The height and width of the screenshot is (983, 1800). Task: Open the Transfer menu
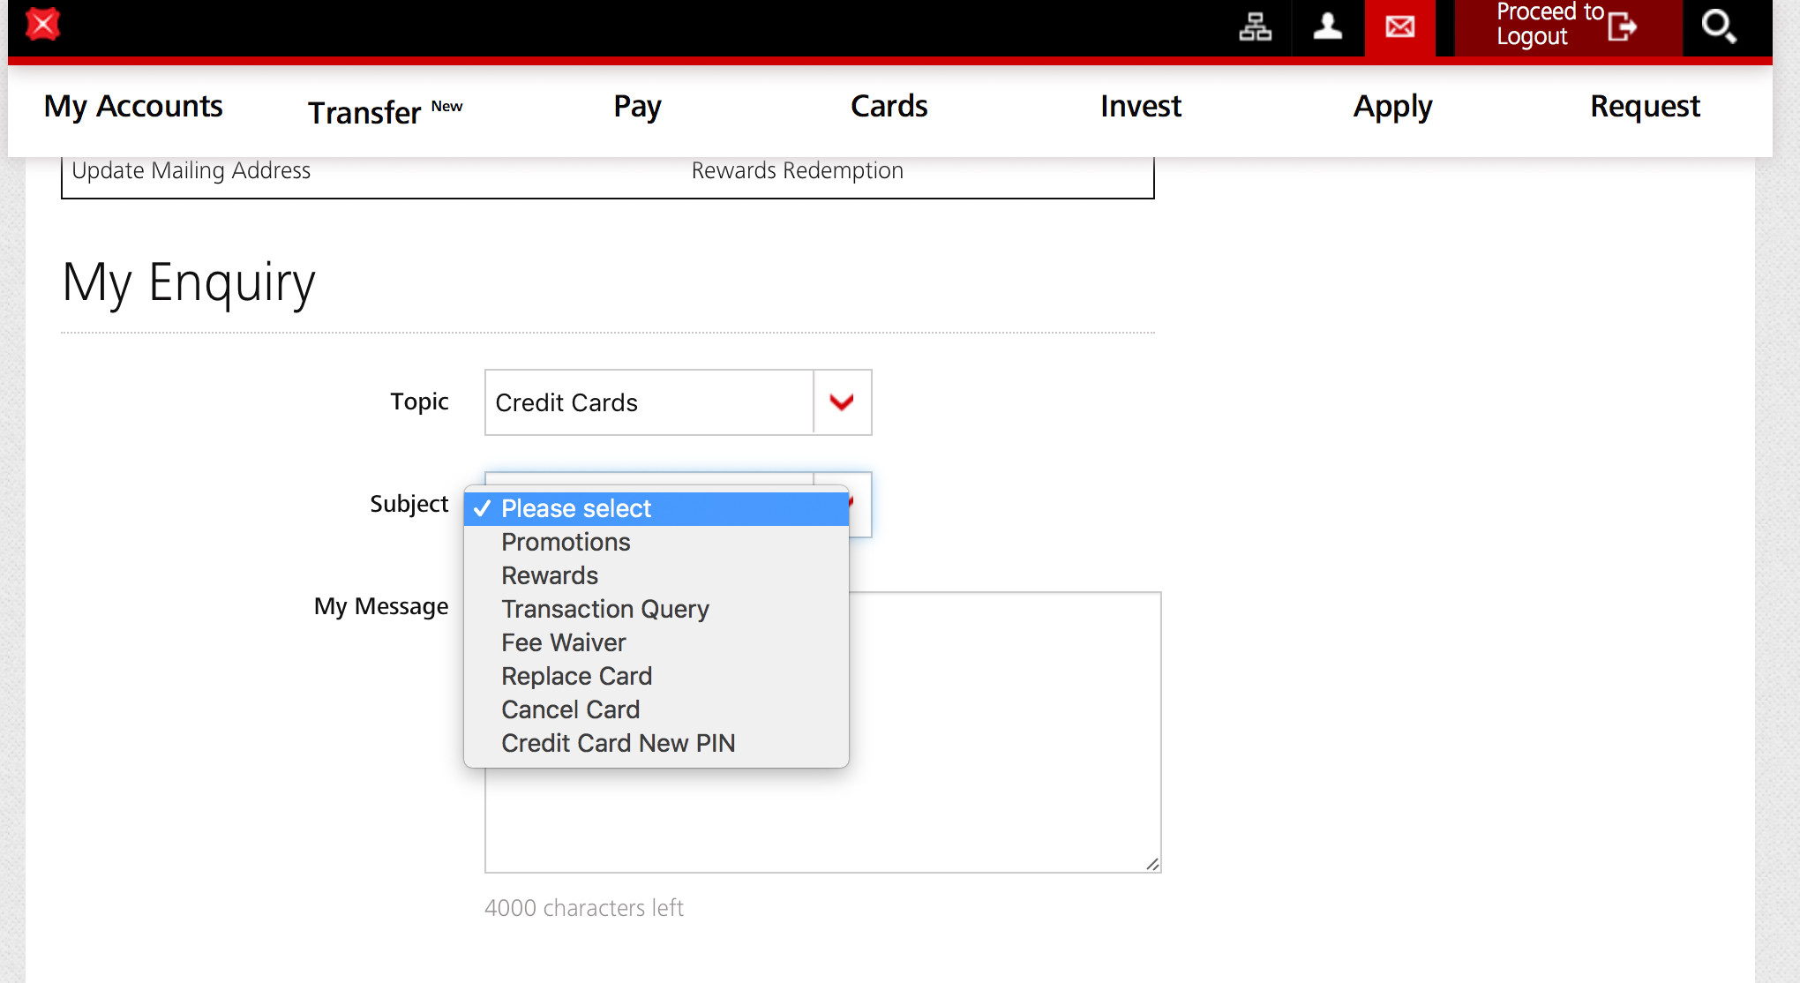click(x=385, y=111)
